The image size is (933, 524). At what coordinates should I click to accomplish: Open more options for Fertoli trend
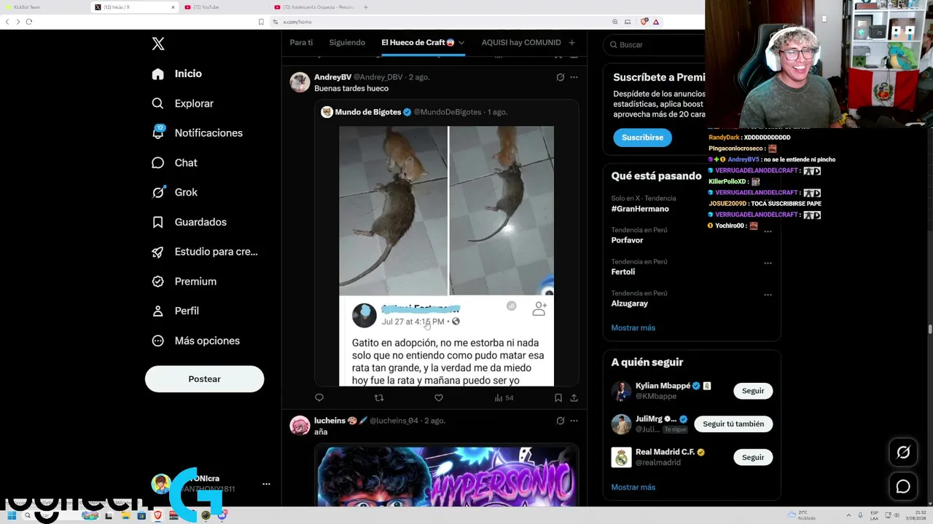click(x=768, y=263)
